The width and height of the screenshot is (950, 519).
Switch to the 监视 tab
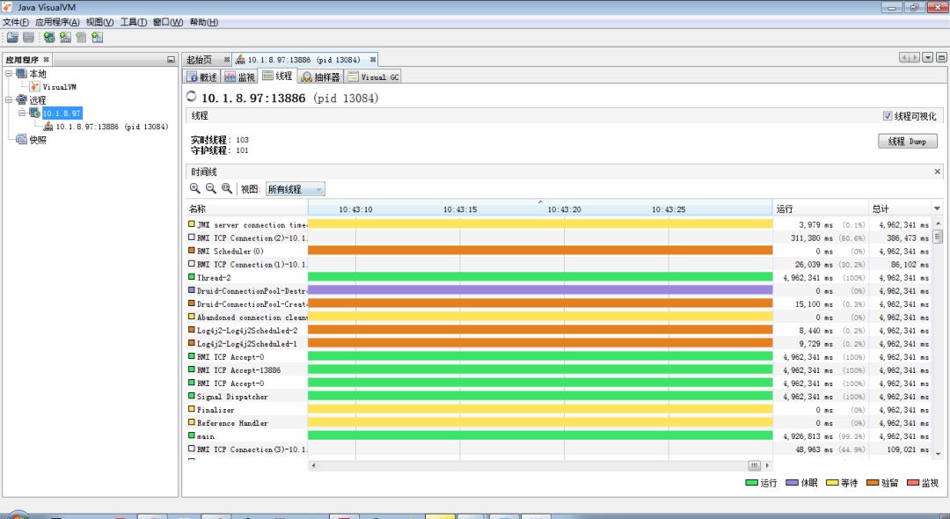[x=239, y=77]
